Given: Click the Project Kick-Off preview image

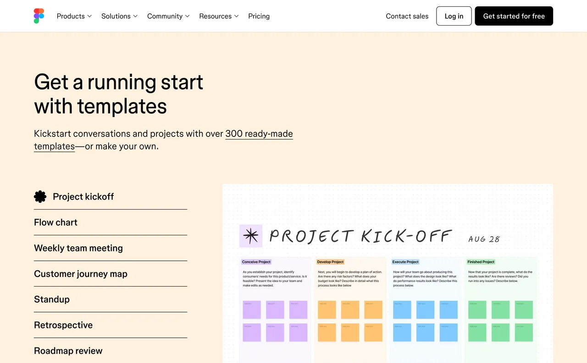Looking at the screenshot, I should coord(388,273).
